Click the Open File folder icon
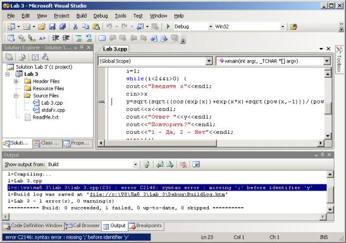 tap(42, 27)
